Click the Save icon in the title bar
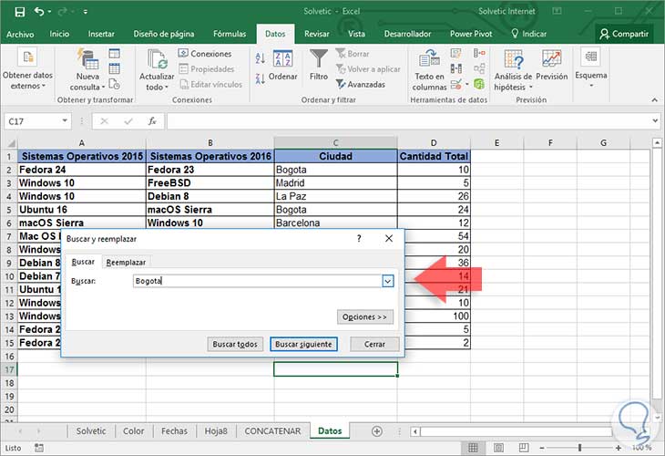 click(19, 12)
